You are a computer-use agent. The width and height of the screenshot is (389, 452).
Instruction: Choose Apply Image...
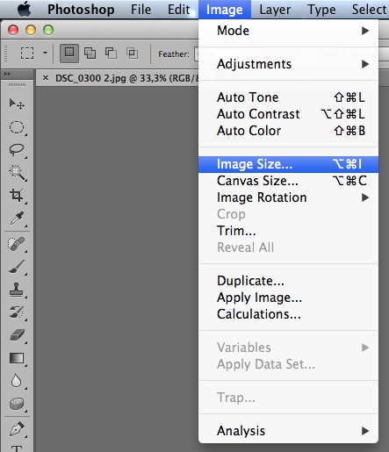288,298
